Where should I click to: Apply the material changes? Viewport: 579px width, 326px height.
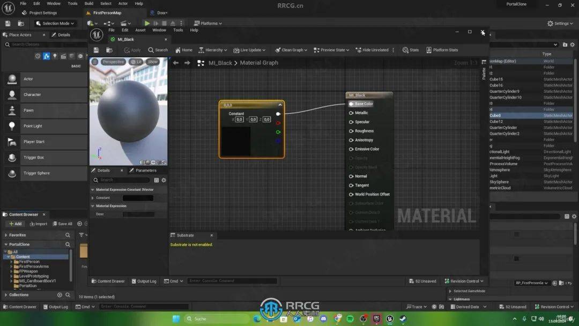coord(133,50)
